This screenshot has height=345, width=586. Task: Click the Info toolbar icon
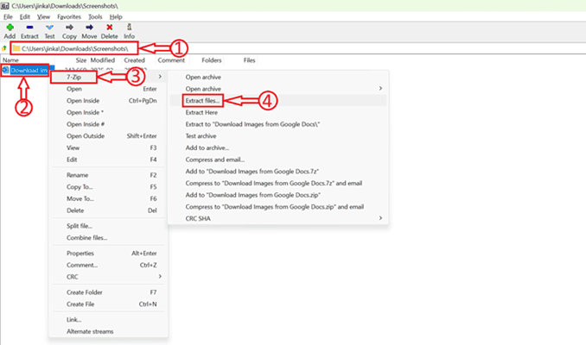(129, 27)
